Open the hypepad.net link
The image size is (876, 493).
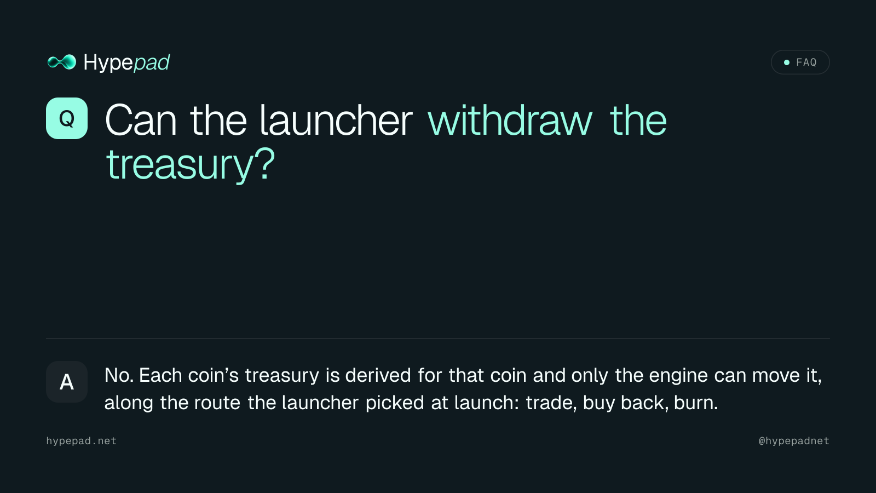pos(82,441)
